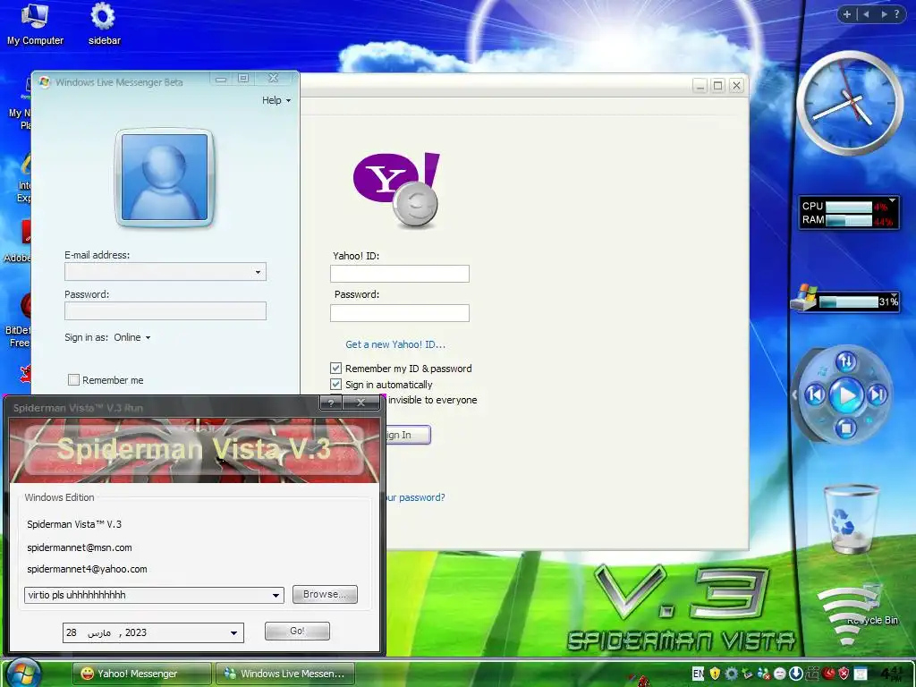
Task: Go to next sidebar gadget page arrow
Action: 884,14
